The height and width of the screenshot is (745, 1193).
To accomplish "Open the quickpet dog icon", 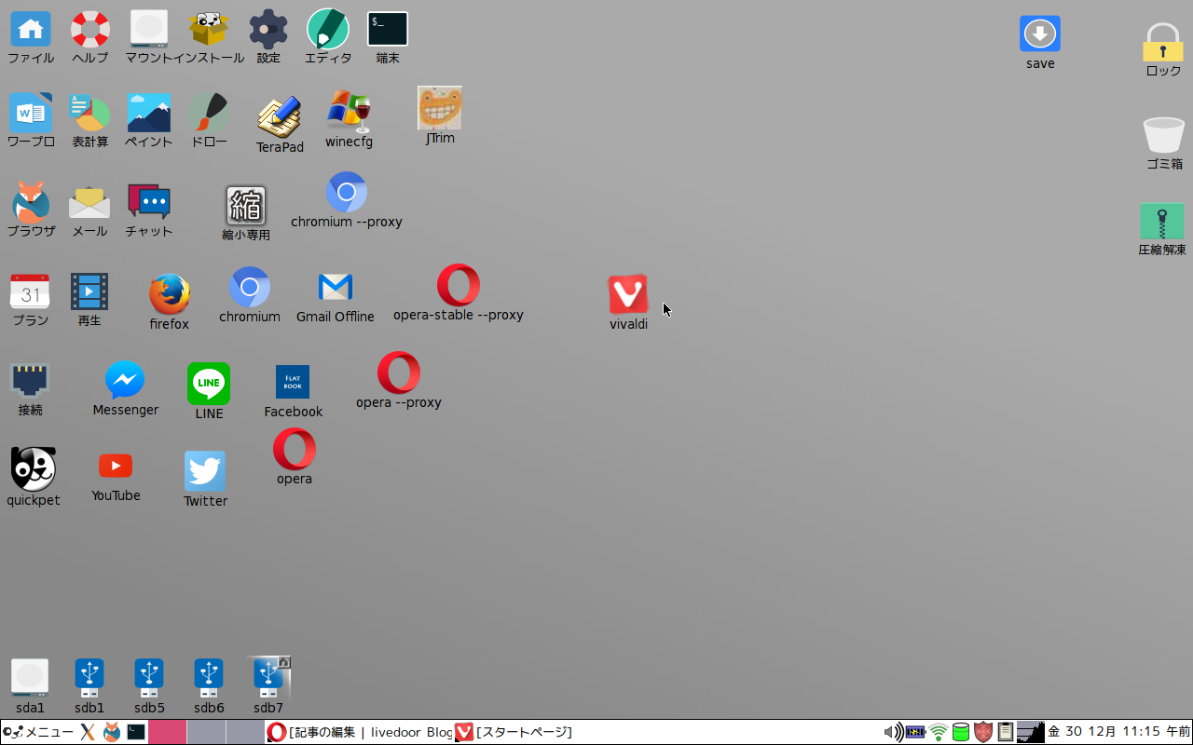I will click(34, 468).
